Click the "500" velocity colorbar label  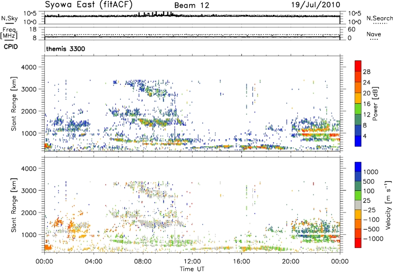point(369,182)
